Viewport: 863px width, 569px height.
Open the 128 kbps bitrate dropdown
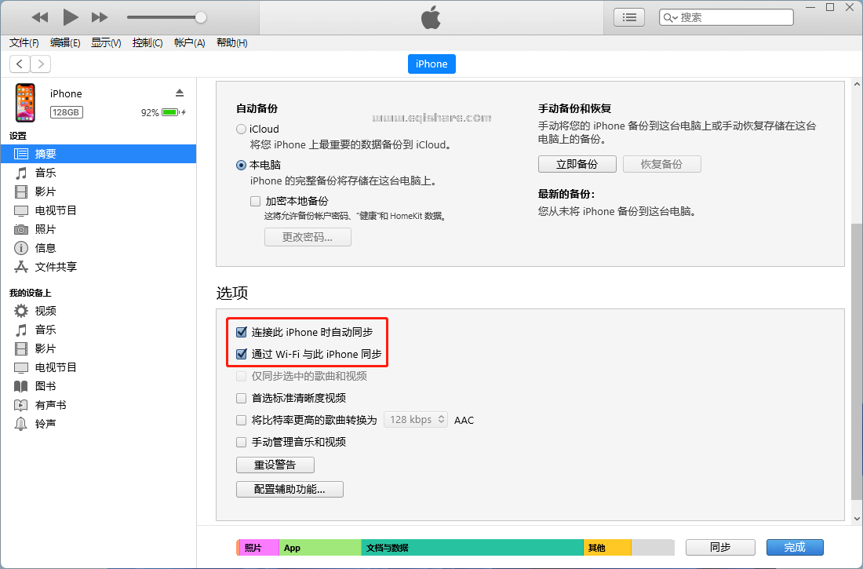416,420
